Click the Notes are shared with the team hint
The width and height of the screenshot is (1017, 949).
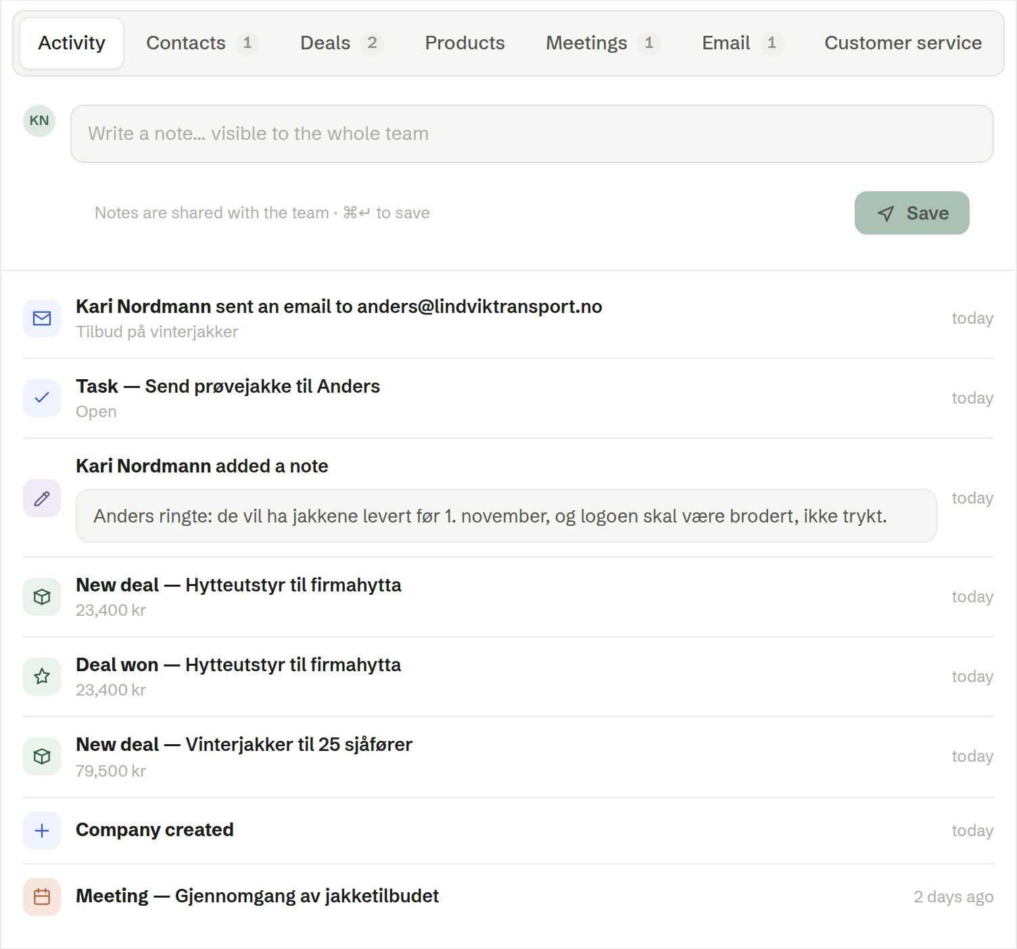click(262, 213)
